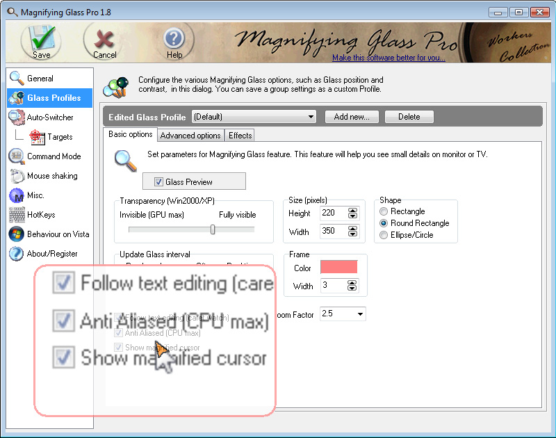Image resolution: width=556 pixels, height=438 pixels.
Task: Switch to the Advanced options tab
Action: point(190,135)
